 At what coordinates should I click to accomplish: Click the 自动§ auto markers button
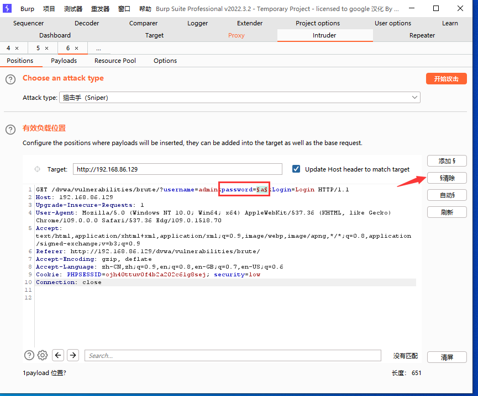(x=447, y=195)
